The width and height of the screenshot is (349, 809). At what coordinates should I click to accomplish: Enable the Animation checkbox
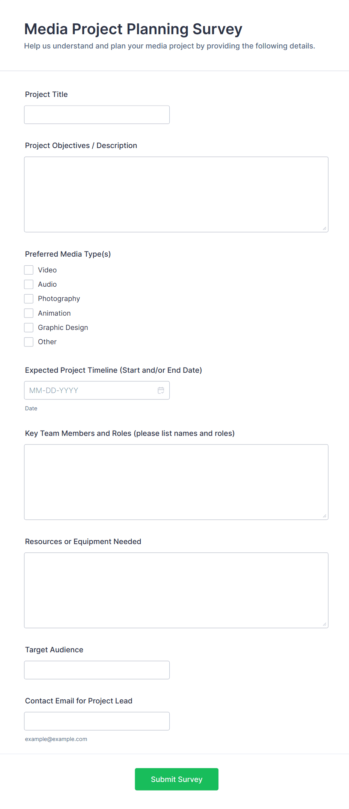tap(29, 313)
